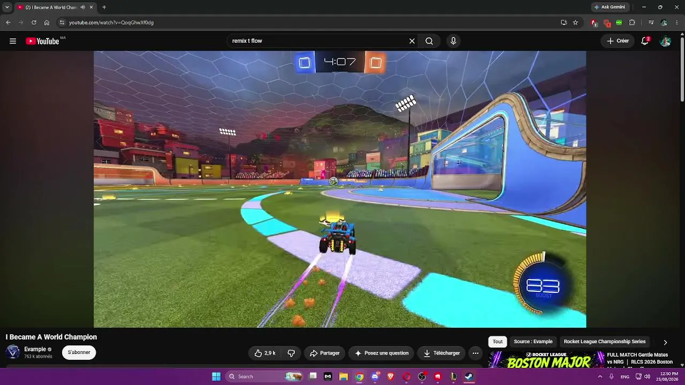The height and width of the screenshot is (385, 685).
Task: Open a new browser tab
Action: (x=104, y=7)
